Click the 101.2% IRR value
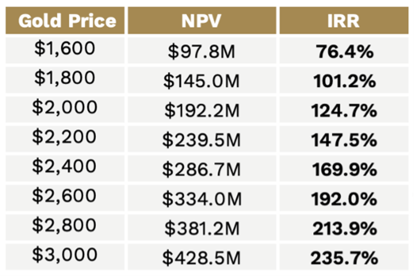This screenshot has width=415, height=278. click(x=344, y=81)
